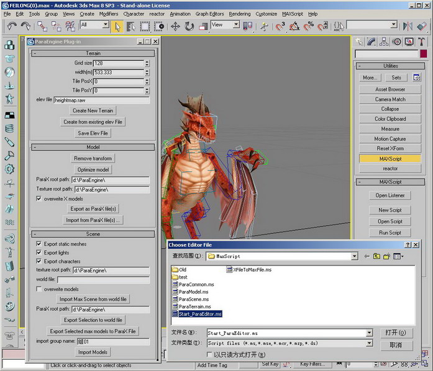Toggle Export characters checkbox
The height and width of the screenshot is (371, 433).
(39, 261)
